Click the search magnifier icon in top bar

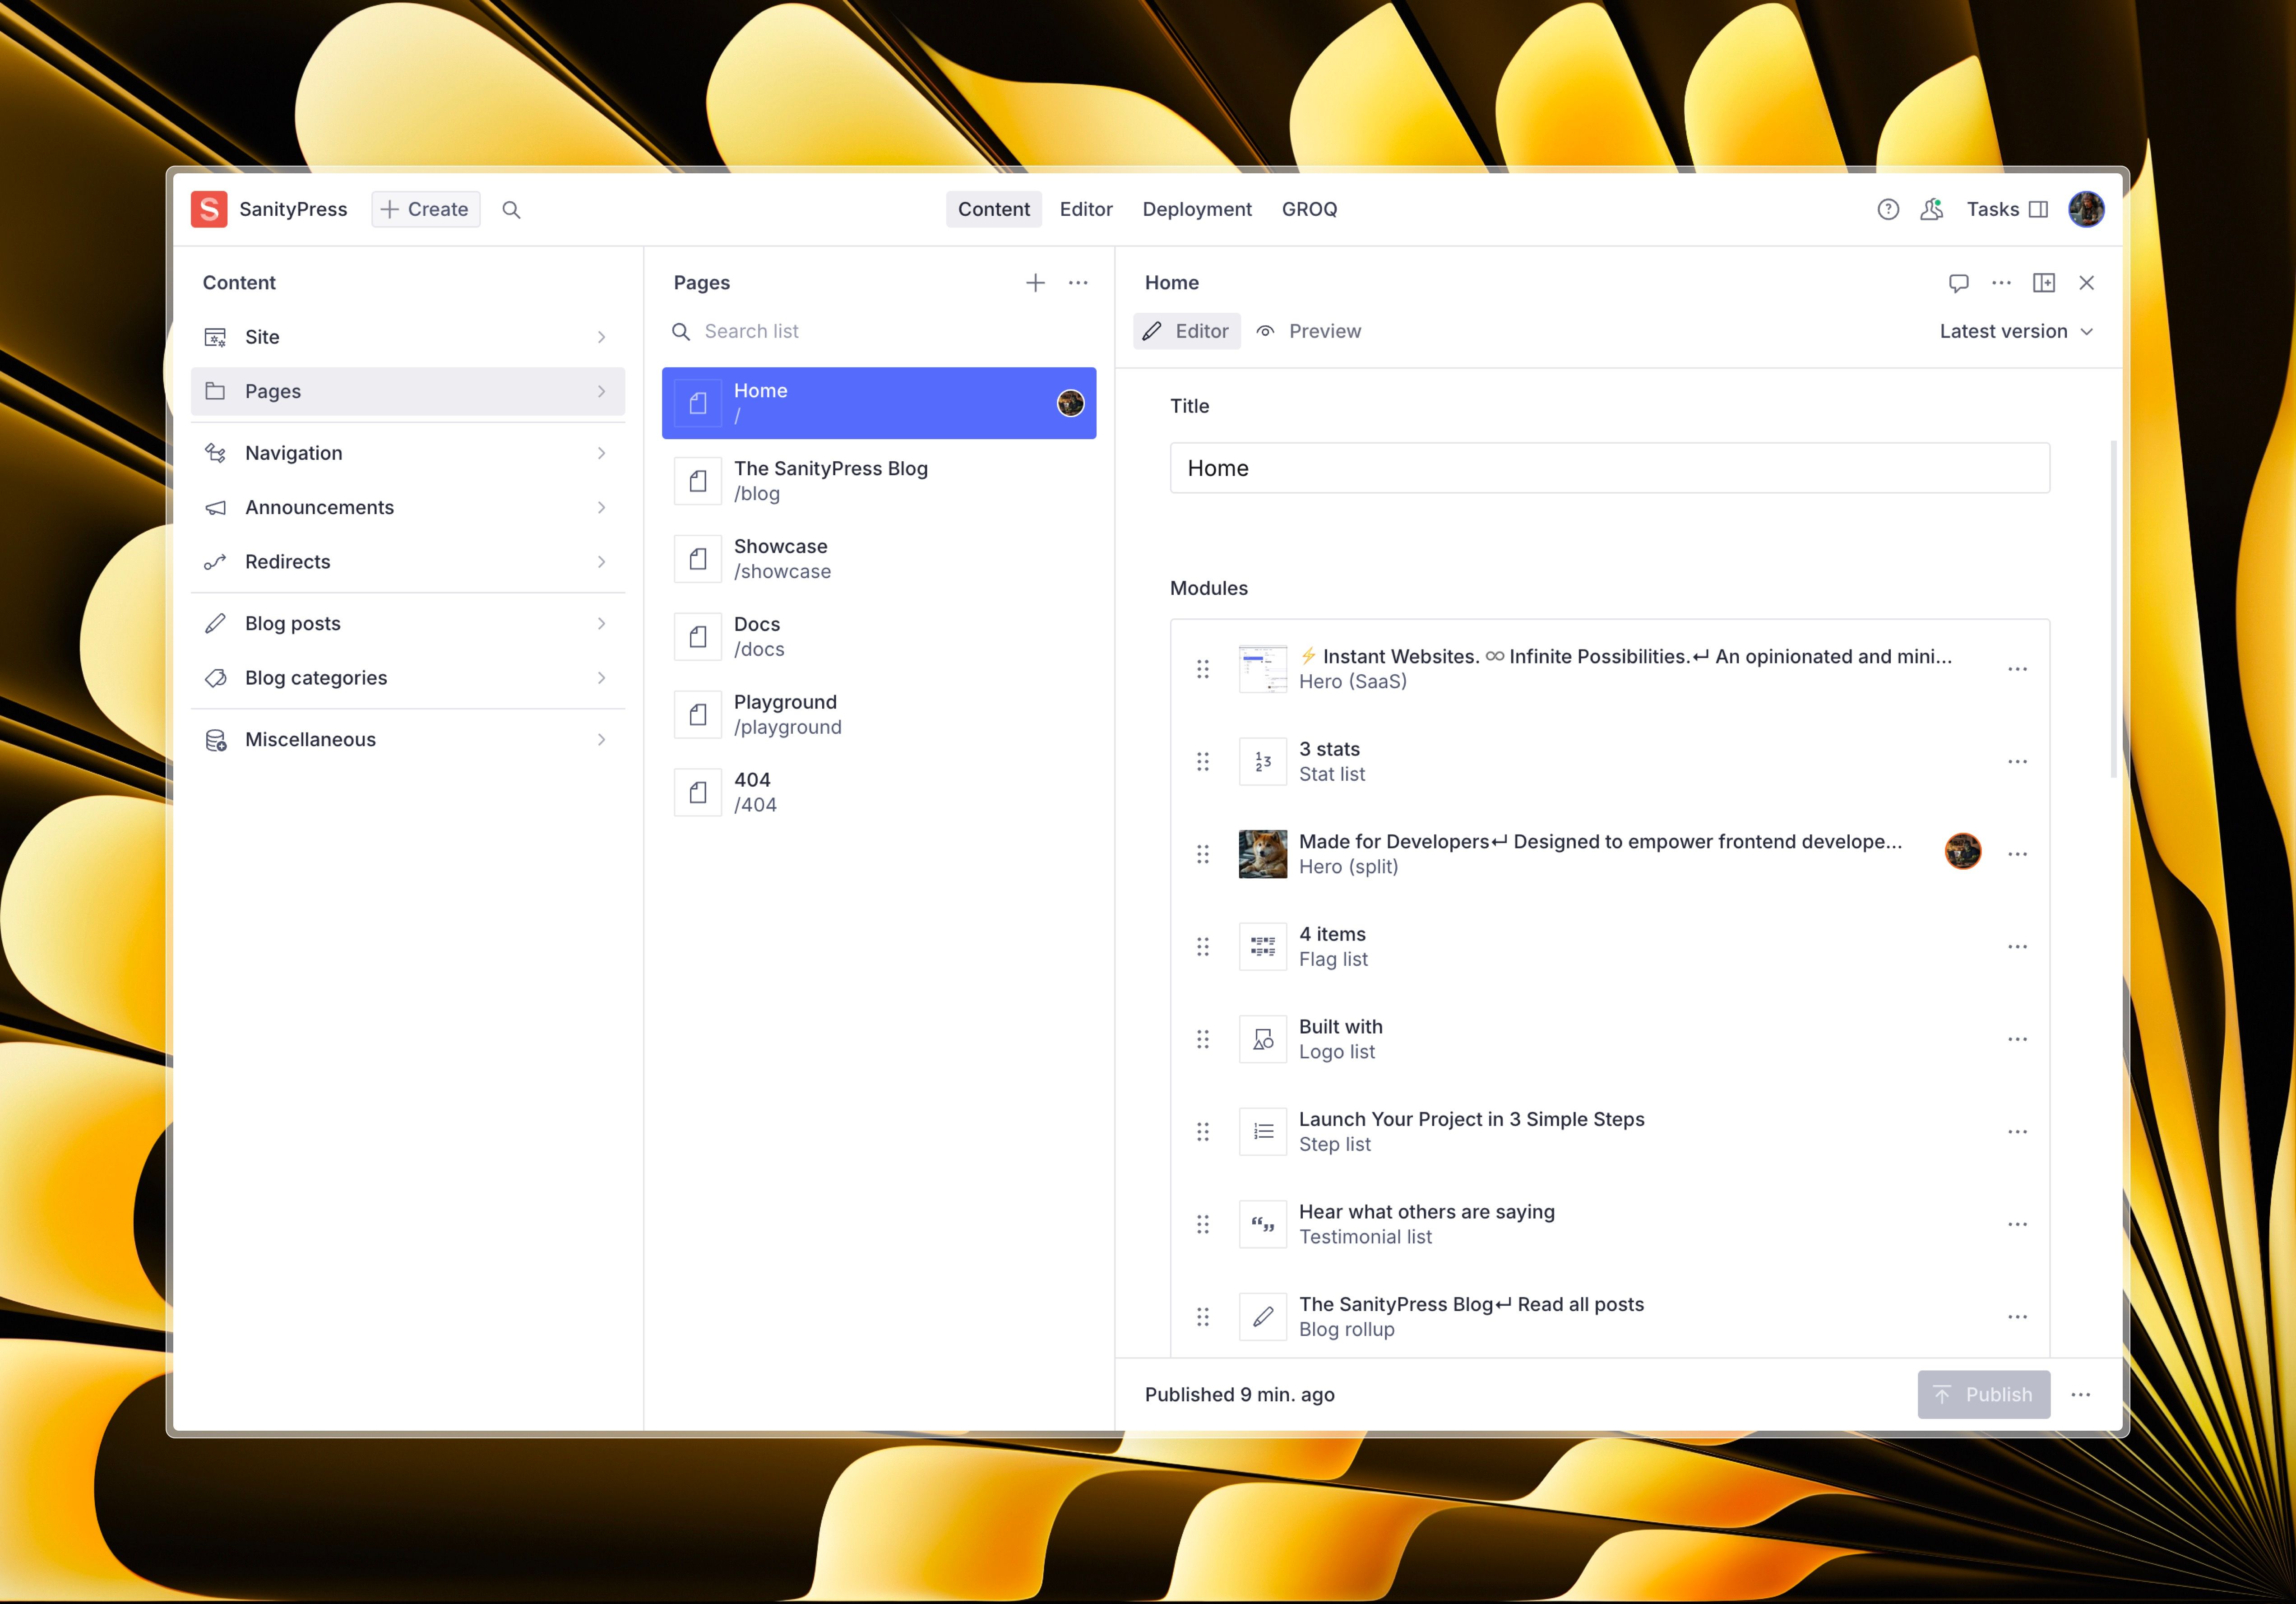tap(511, 209)
